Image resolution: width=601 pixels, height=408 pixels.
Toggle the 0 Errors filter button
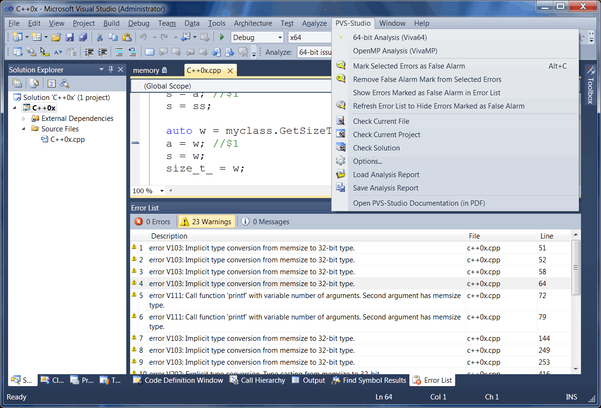[x=153, y=221]
